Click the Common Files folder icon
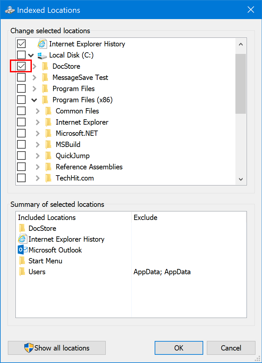The width and height of the screenshot is (262, 363). [x=48, y=111]
